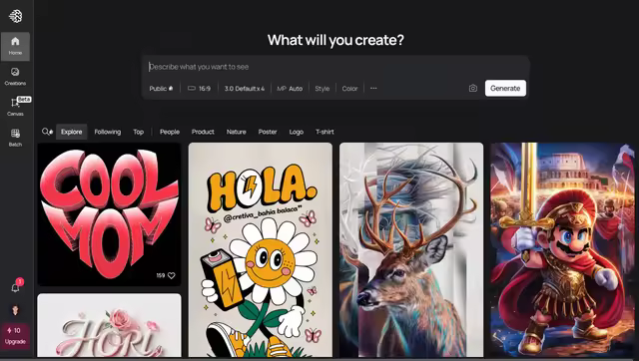Filter by the T-shirt category

point(324,132)
